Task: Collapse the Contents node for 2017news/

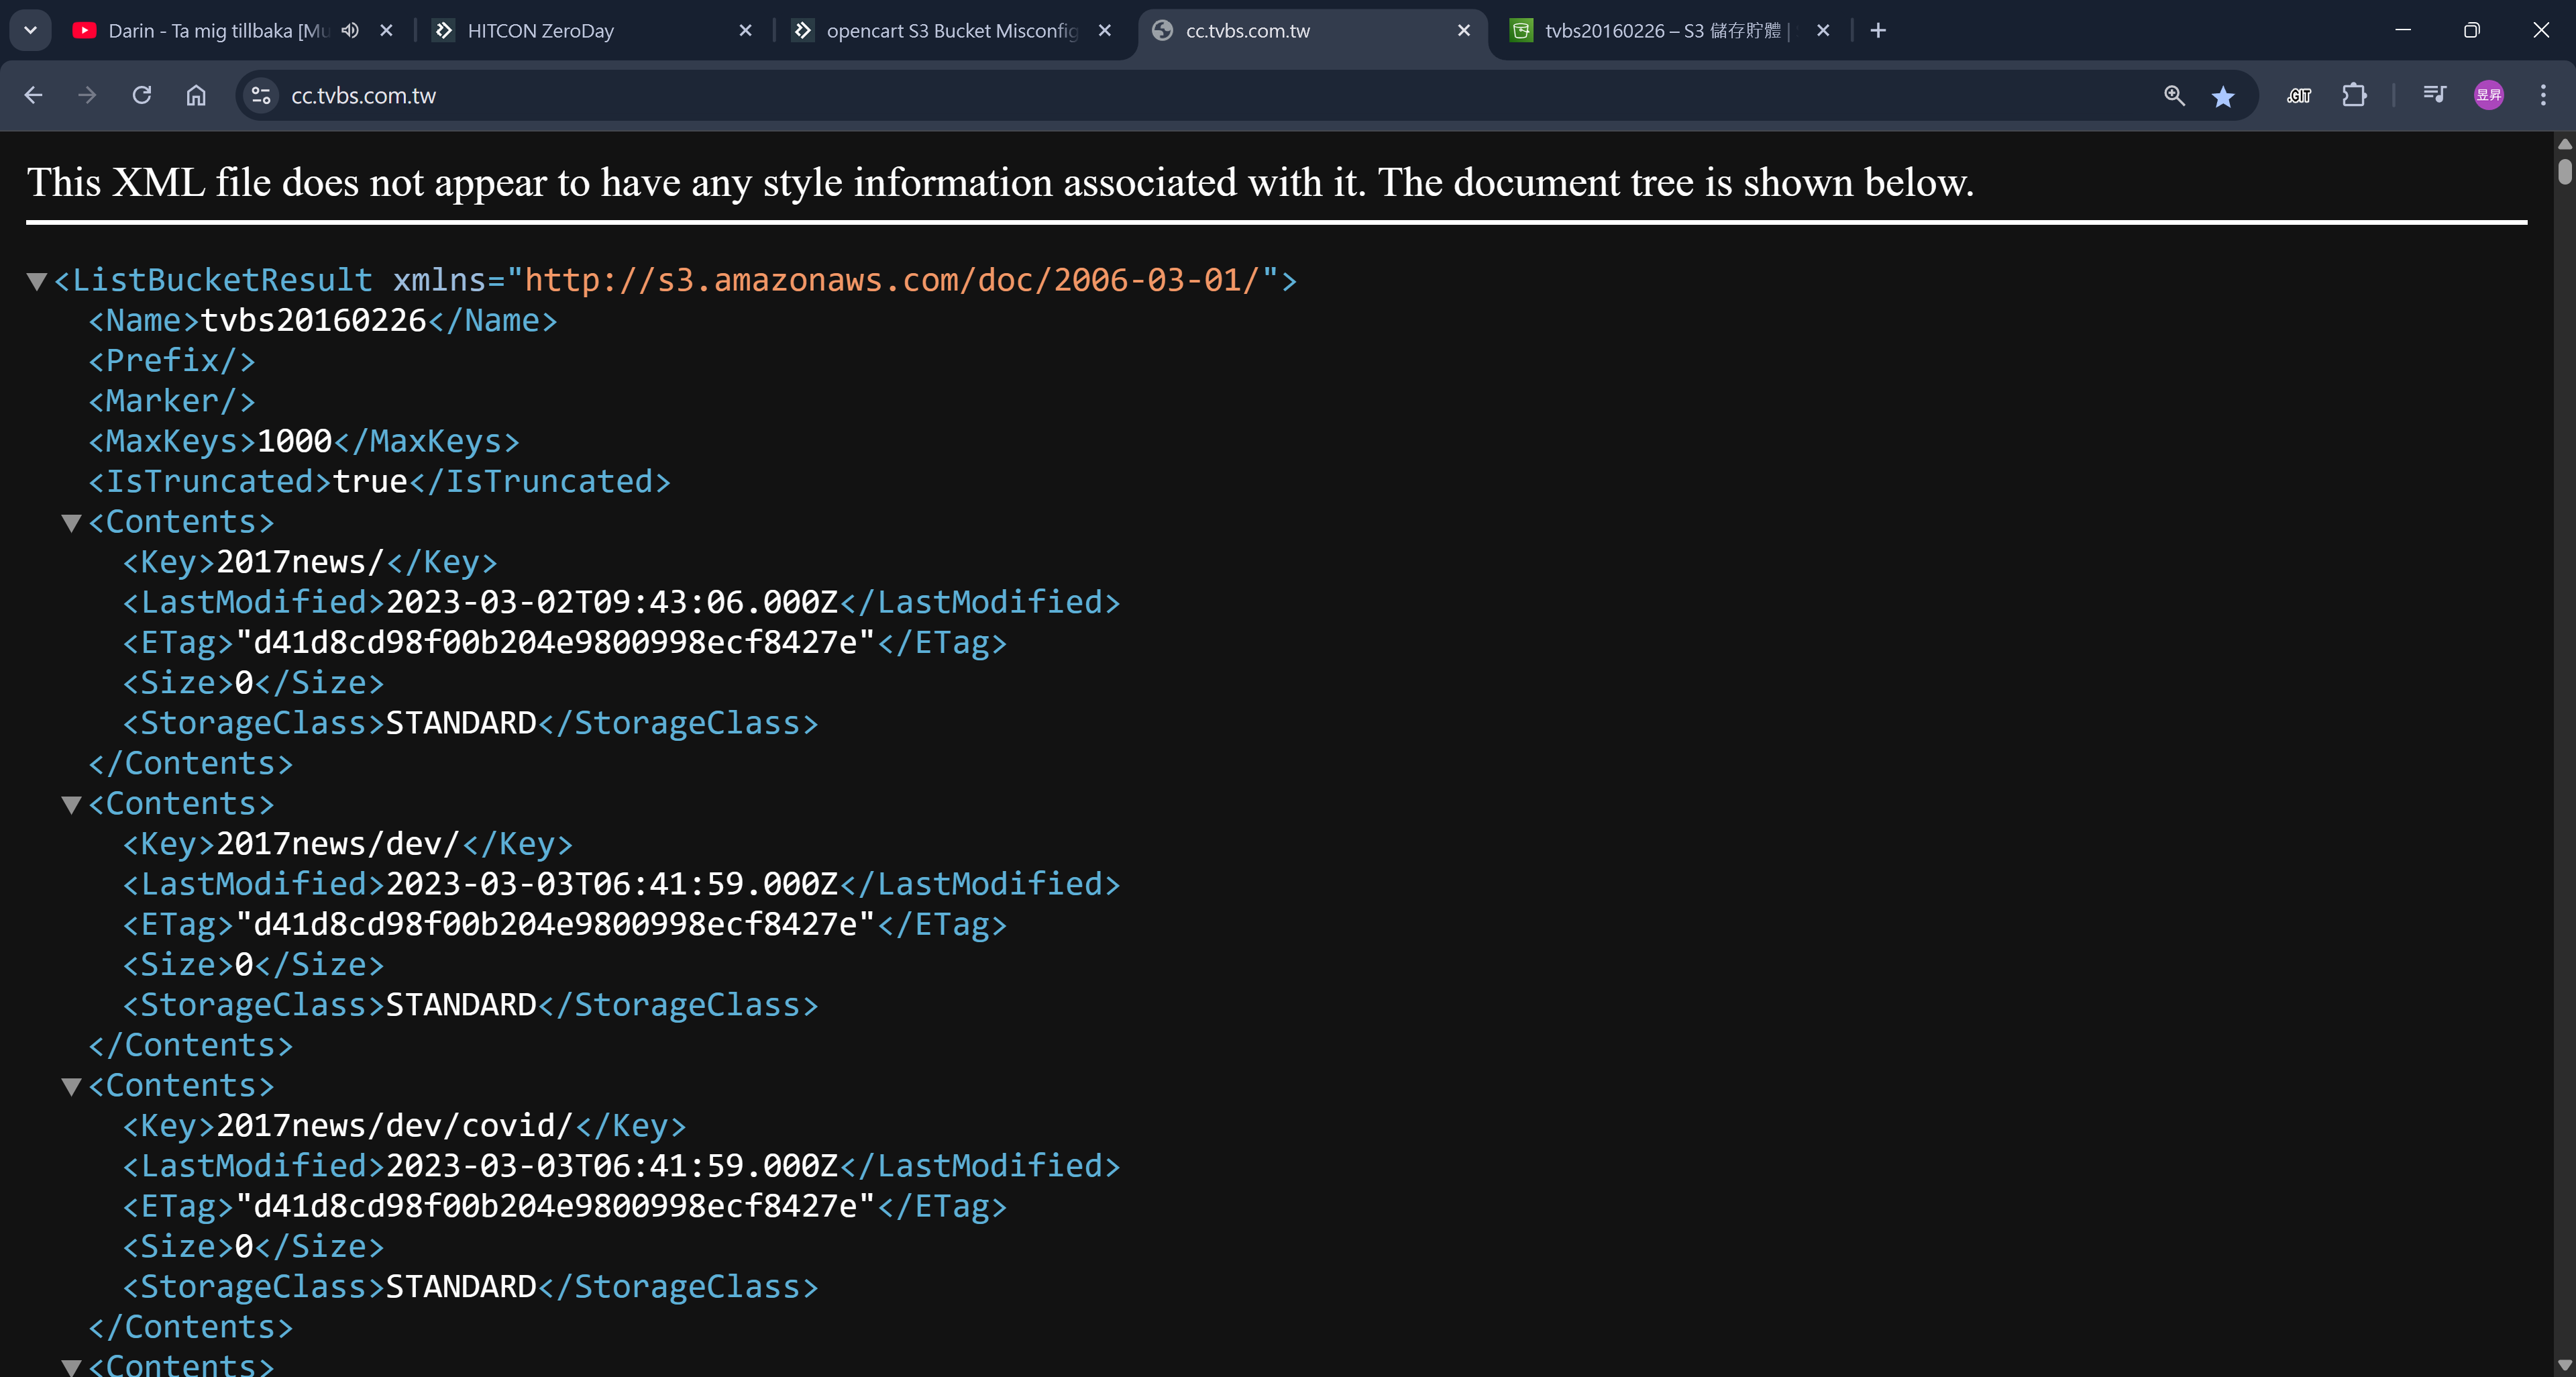Action: click(71, 522)
